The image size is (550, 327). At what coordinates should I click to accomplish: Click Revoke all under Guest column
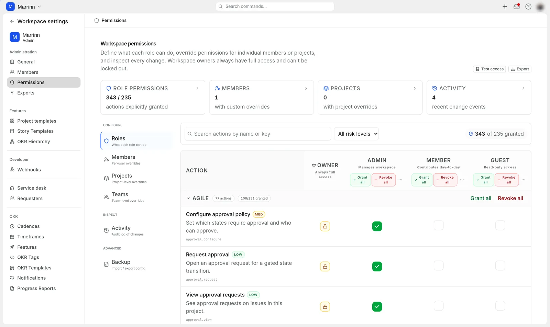[507, 180]
